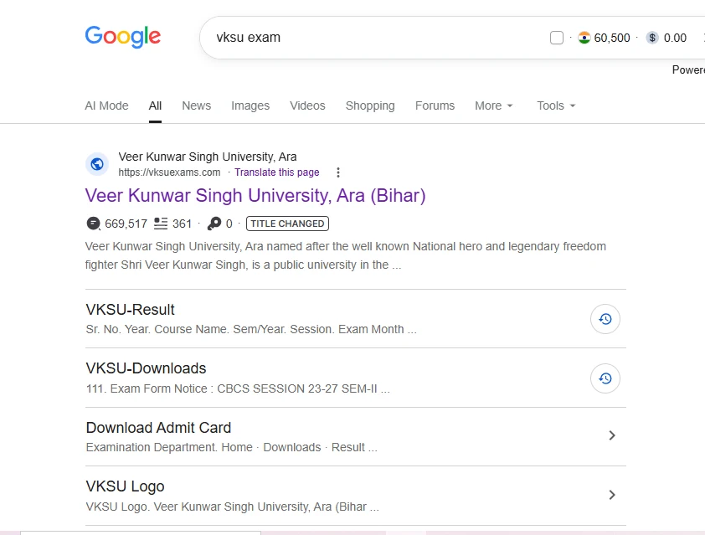
Task: Open the VKSU Logo sitelink
Action: (125, 486)
